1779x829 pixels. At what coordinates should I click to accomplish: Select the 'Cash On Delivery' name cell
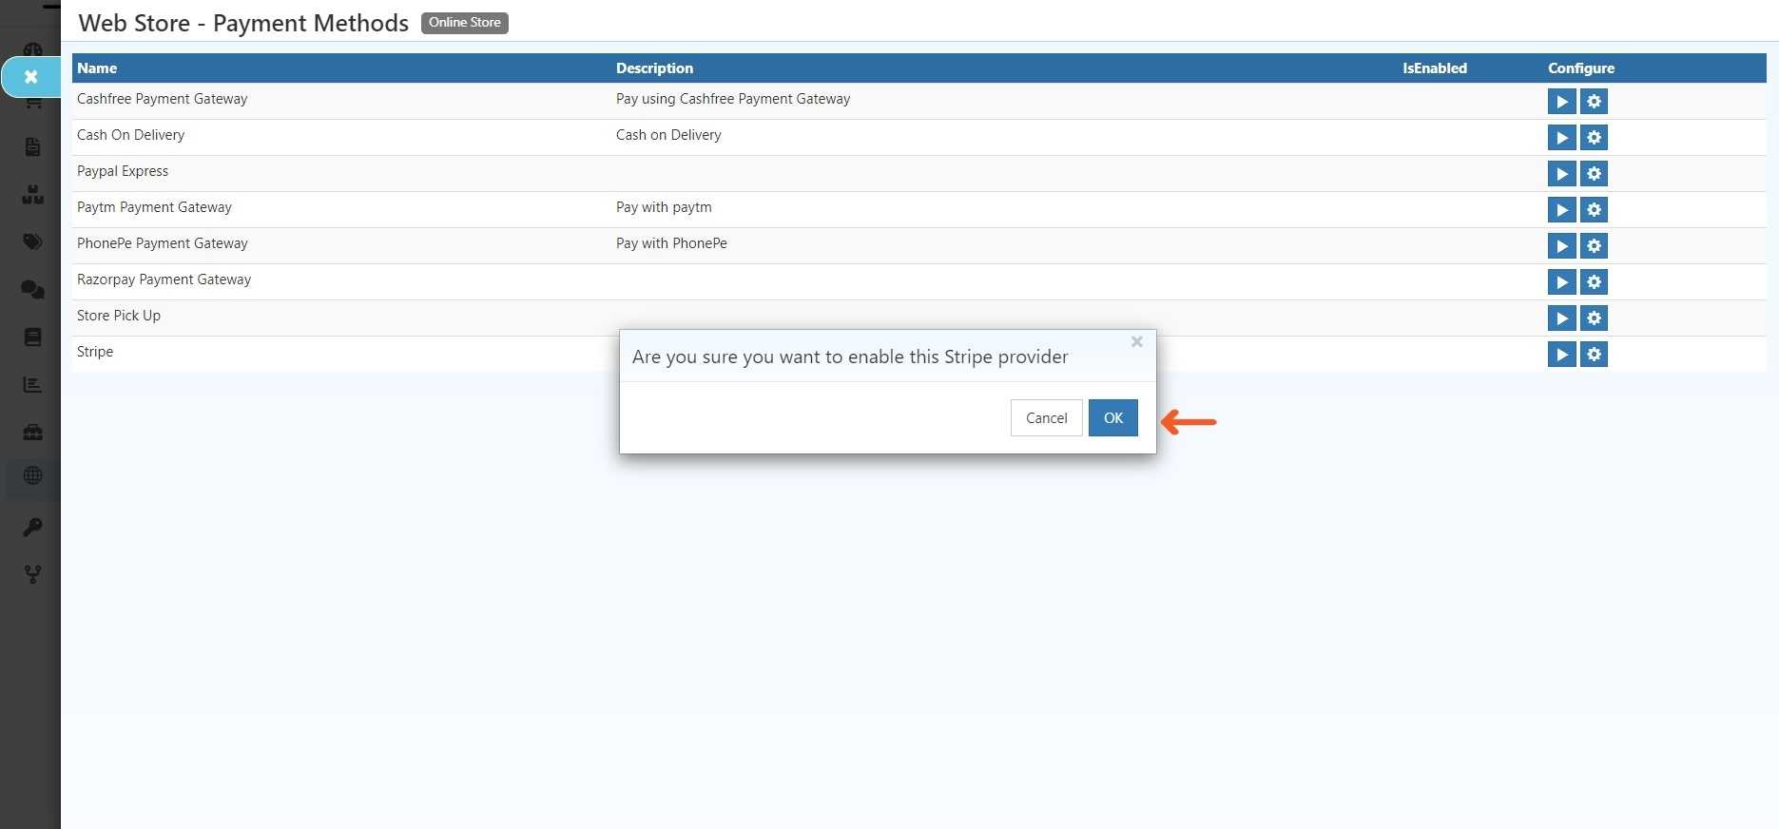click(130, 135)
